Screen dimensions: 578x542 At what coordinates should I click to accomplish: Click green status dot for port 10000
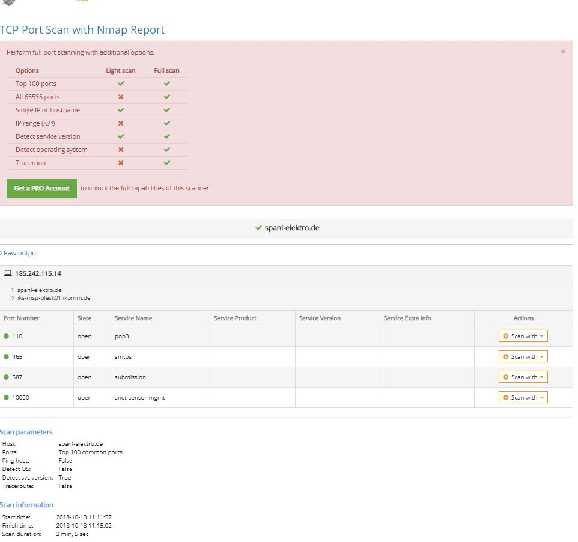pos(7,398)
